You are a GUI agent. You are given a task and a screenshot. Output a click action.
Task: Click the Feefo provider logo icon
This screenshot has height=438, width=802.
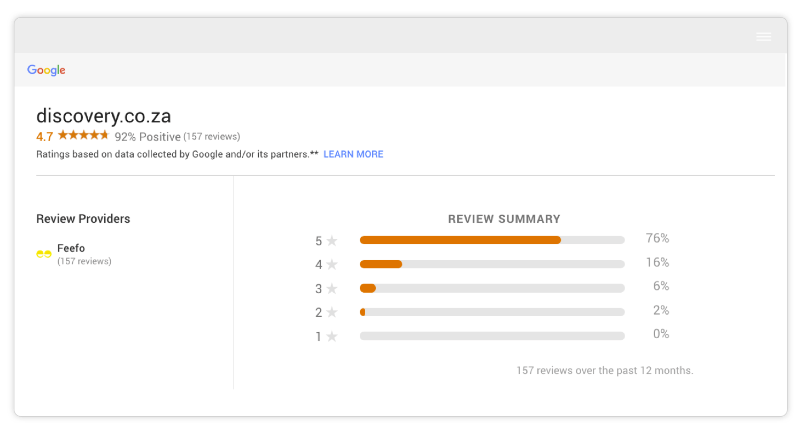[44, 254]
